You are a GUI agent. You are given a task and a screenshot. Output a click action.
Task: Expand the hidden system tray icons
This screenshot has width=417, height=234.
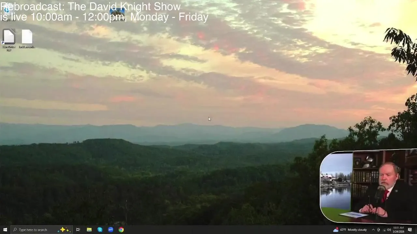tap(373, 230)
